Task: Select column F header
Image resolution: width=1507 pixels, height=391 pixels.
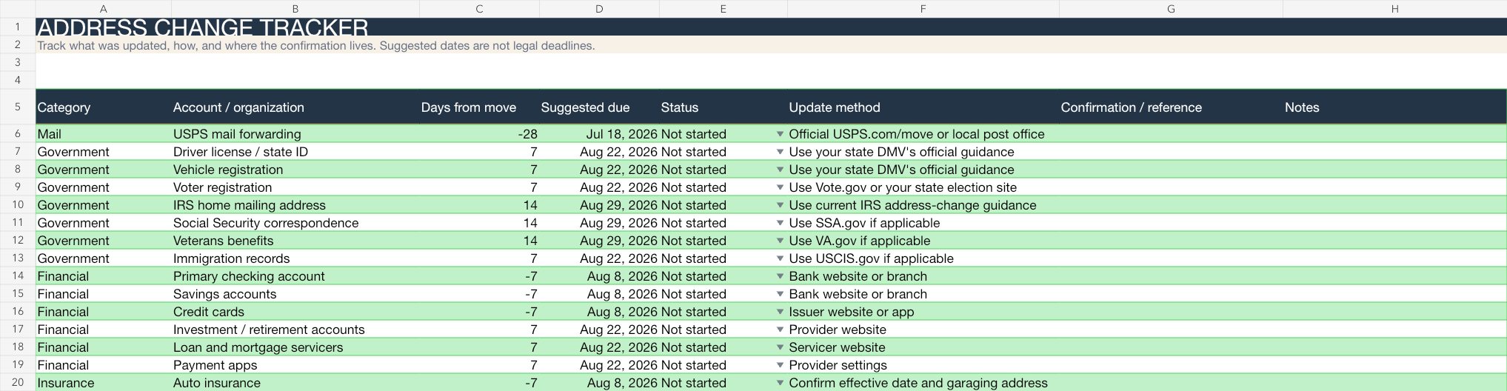Action: pyautogui.click(x=923, y=9)
